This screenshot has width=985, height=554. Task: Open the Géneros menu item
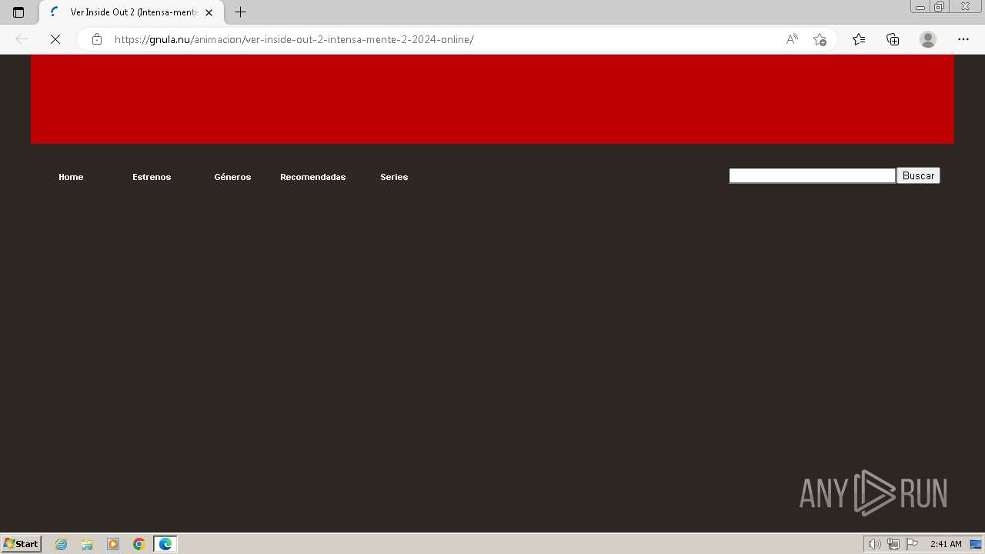tap(232, 177)
